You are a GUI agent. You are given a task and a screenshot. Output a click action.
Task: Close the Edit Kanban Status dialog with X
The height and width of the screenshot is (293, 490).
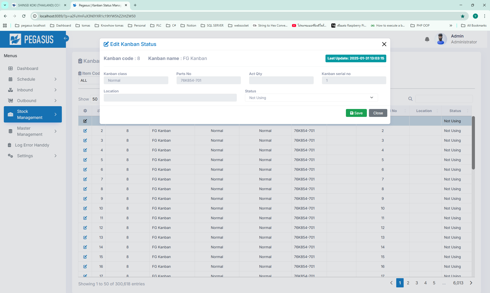(384, 44)
